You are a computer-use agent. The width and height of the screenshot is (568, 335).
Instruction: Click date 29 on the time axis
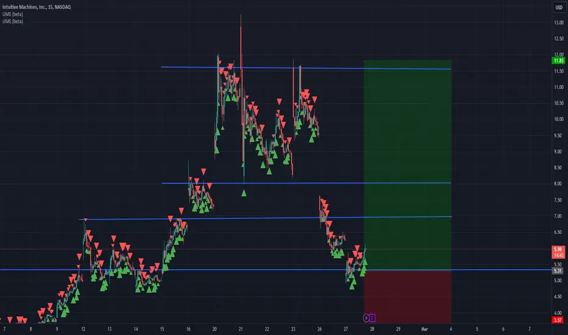[x=398, y=329]
